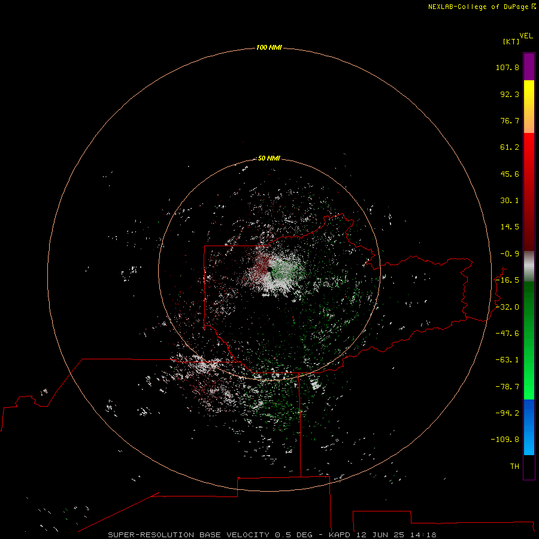This screenshot has width=539, height=539.
Task: Pick the gray near-zero segment of color bar
Action: (529, 267)
